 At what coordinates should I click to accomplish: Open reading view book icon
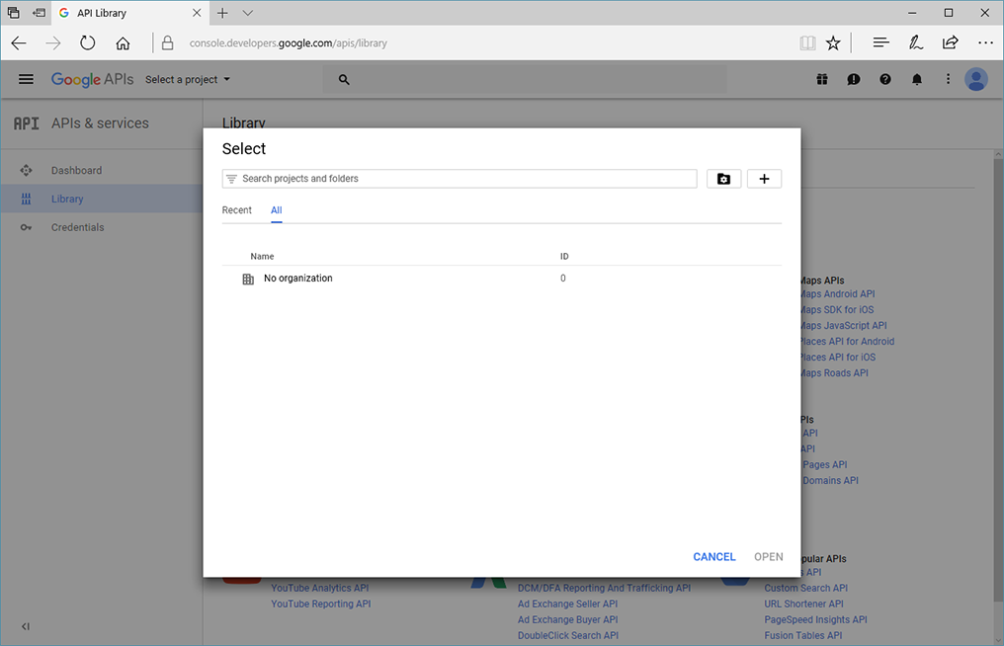pyautogui.click(x=807, y=42)
